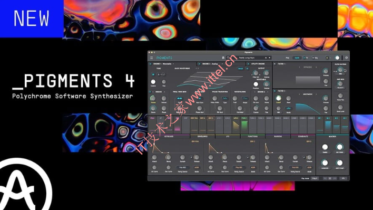Image resolution: width=373 pixels, height=210 pixels.
Task: Open the preset browser library icon
Action: click(223, 58)
